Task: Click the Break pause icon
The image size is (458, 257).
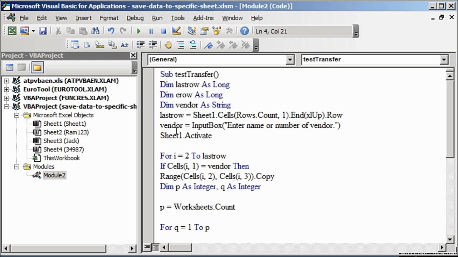Action: (151, 31)
